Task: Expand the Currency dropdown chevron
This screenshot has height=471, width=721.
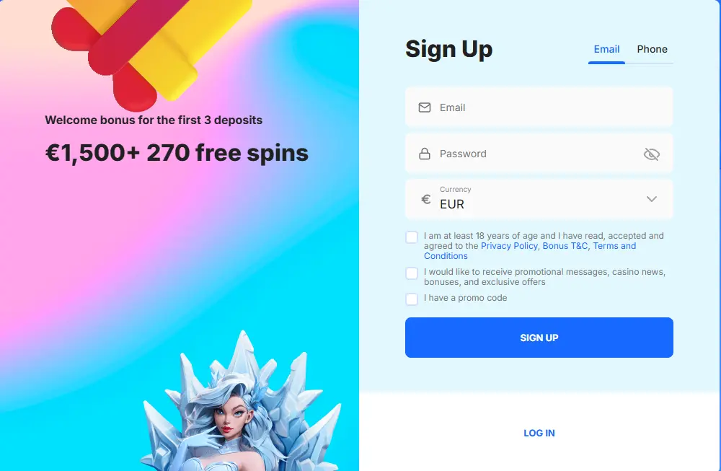Action: click(652, 199)
